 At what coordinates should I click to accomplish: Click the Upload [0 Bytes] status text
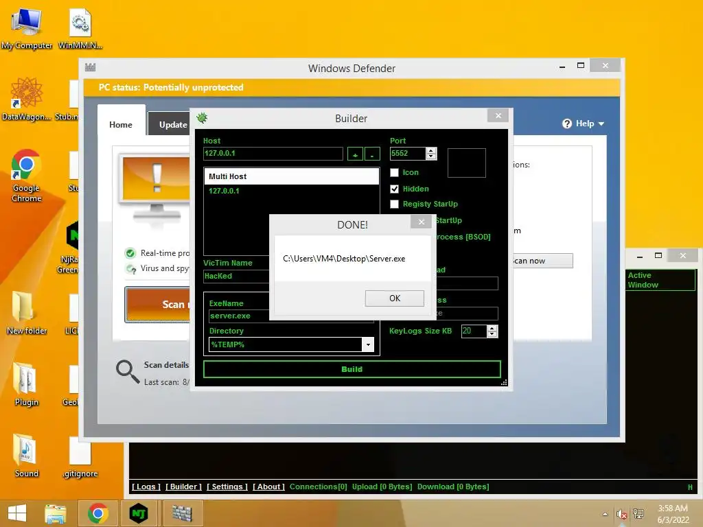[382, 487]
